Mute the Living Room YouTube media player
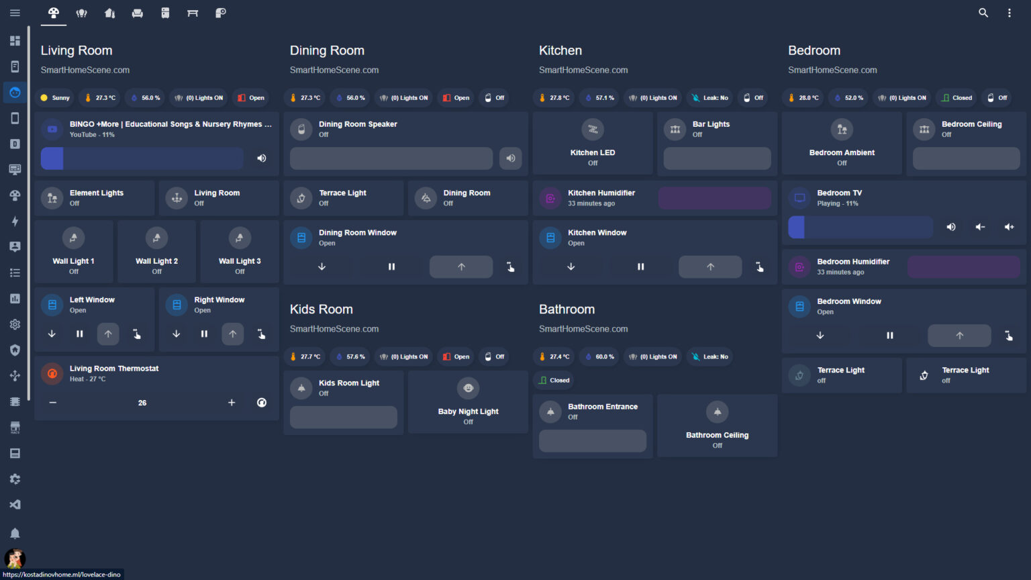This screenshot has width=1031, height=580. pos(262,158)
